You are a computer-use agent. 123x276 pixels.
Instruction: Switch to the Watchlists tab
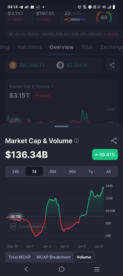[x=29, y=47]
